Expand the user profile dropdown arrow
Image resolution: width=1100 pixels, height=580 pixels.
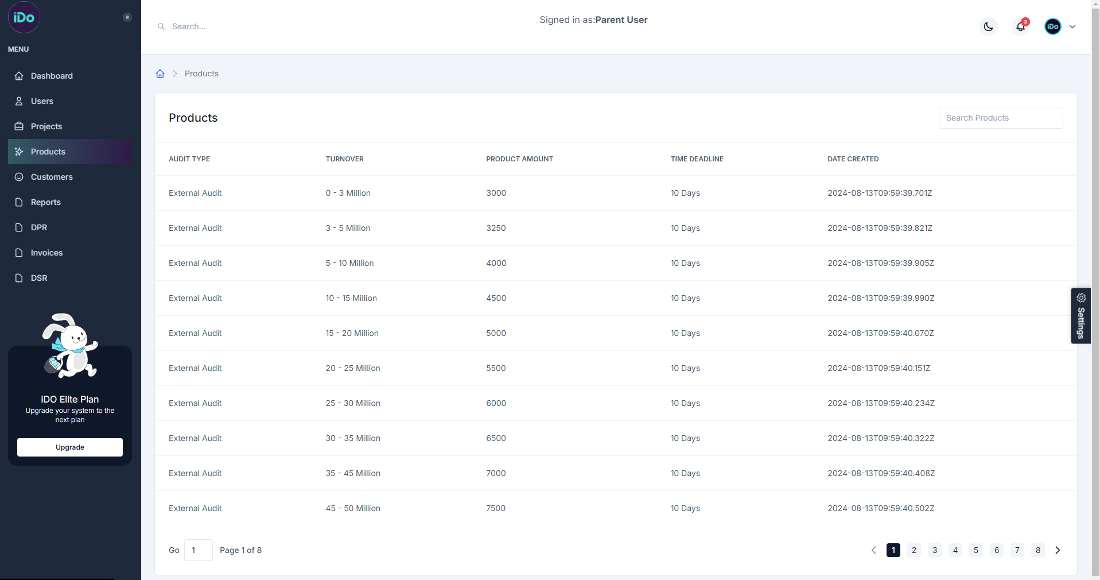(1072, 26)
